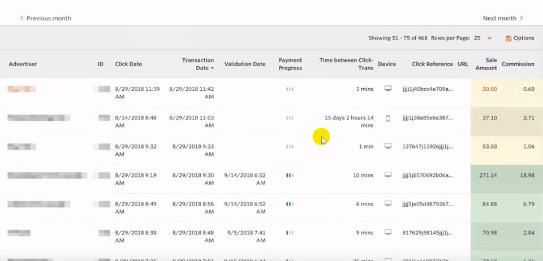Click sale amount 271.14
The width and height of the screenshot is (543, 261).
pyautogui.click(x=488, y=175)
